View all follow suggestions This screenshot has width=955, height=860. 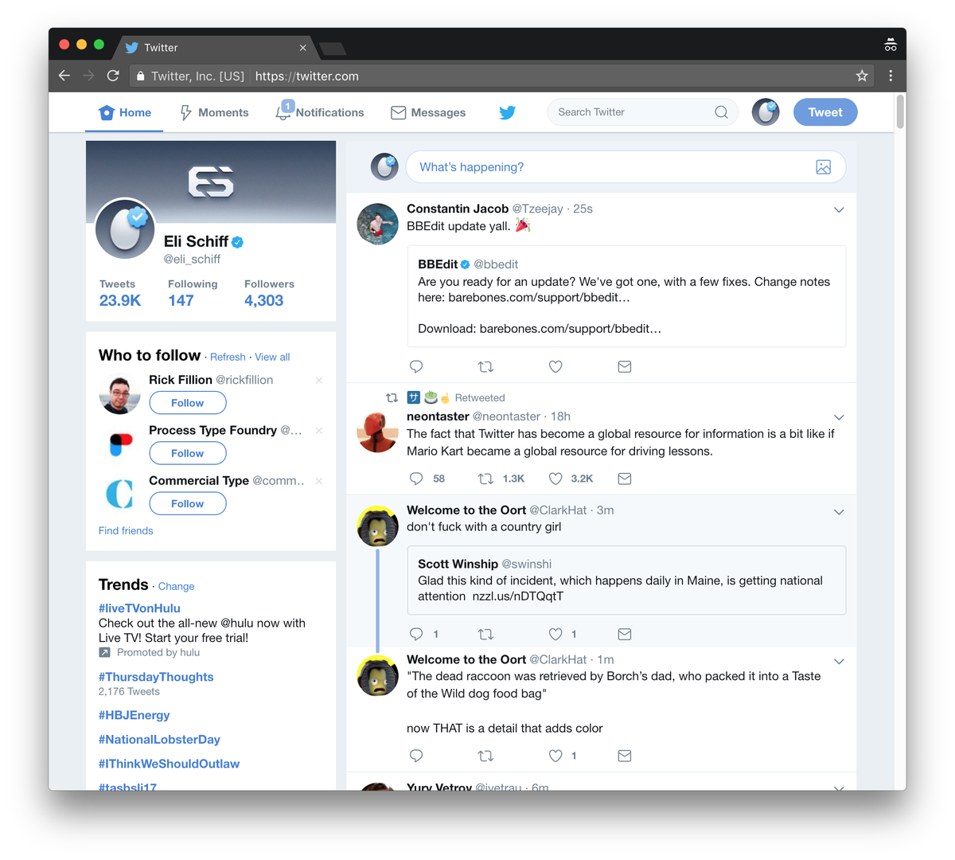point(272,357)
